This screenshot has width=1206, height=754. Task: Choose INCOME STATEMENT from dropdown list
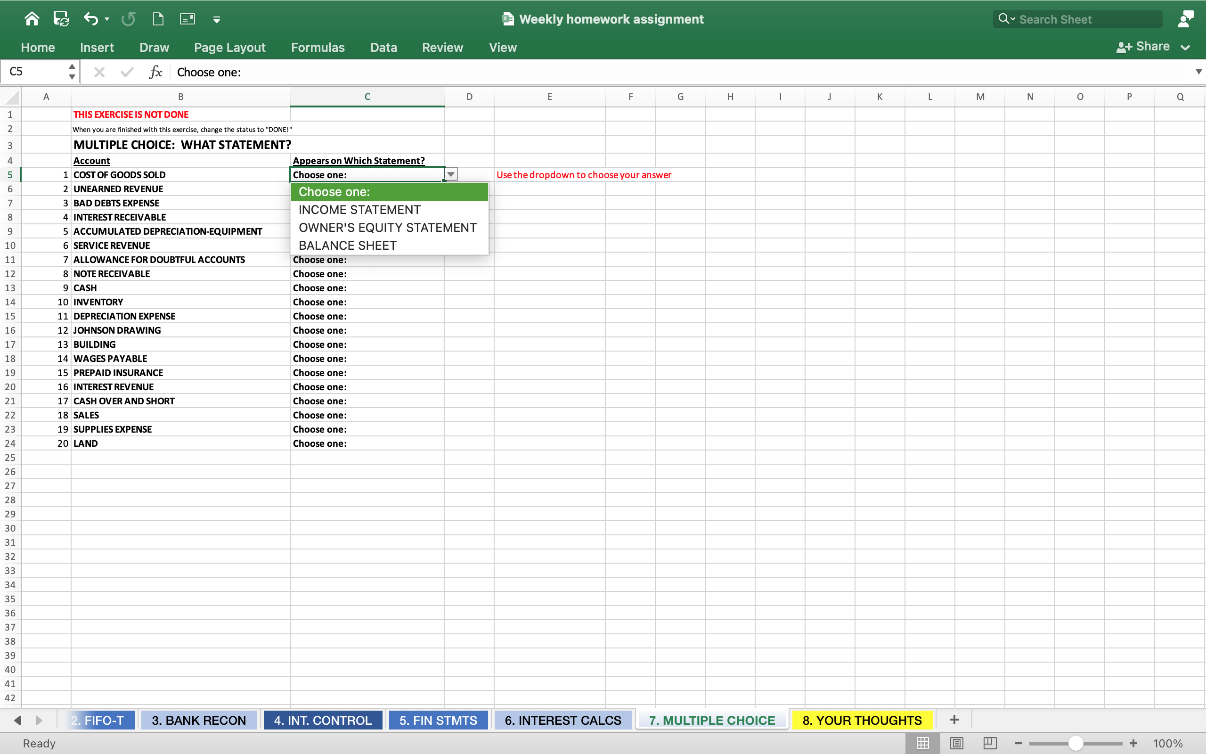click(x=359, y=210)
